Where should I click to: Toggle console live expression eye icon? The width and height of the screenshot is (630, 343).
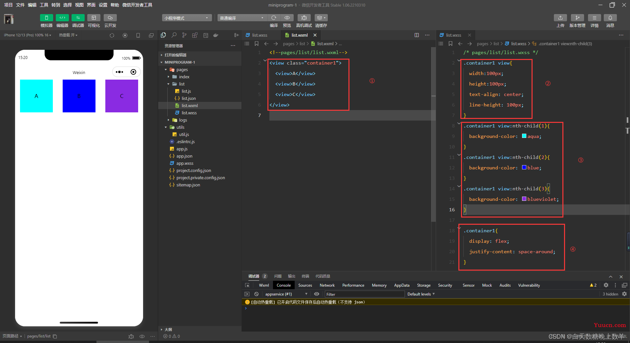(317, 294)
